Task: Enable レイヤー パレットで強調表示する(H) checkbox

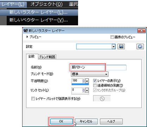Action: click(33, 99)
